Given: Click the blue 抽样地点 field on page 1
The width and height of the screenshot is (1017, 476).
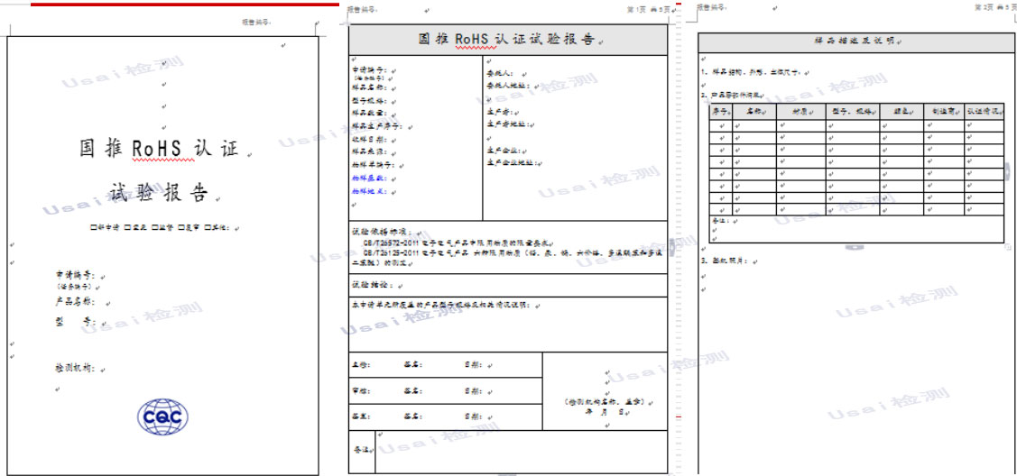Looking at the screenshot, I should (370, 192).
